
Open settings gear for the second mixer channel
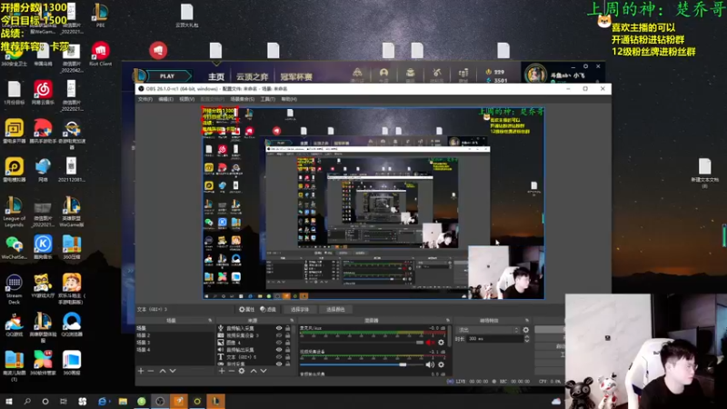(441, 364)
